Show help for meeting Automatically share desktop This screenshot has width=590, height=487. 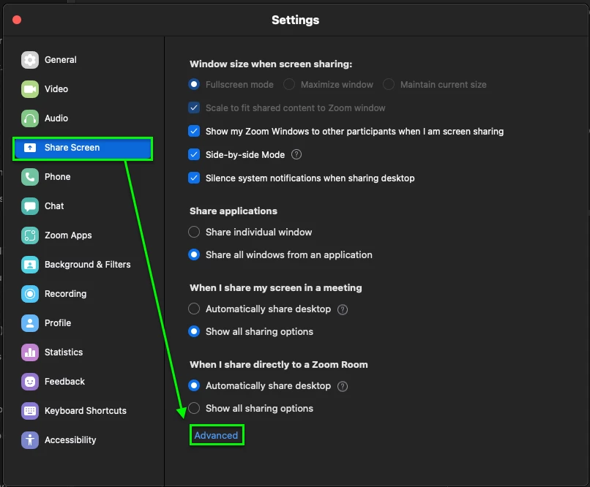pyautogui.click(x=343, y=309)
